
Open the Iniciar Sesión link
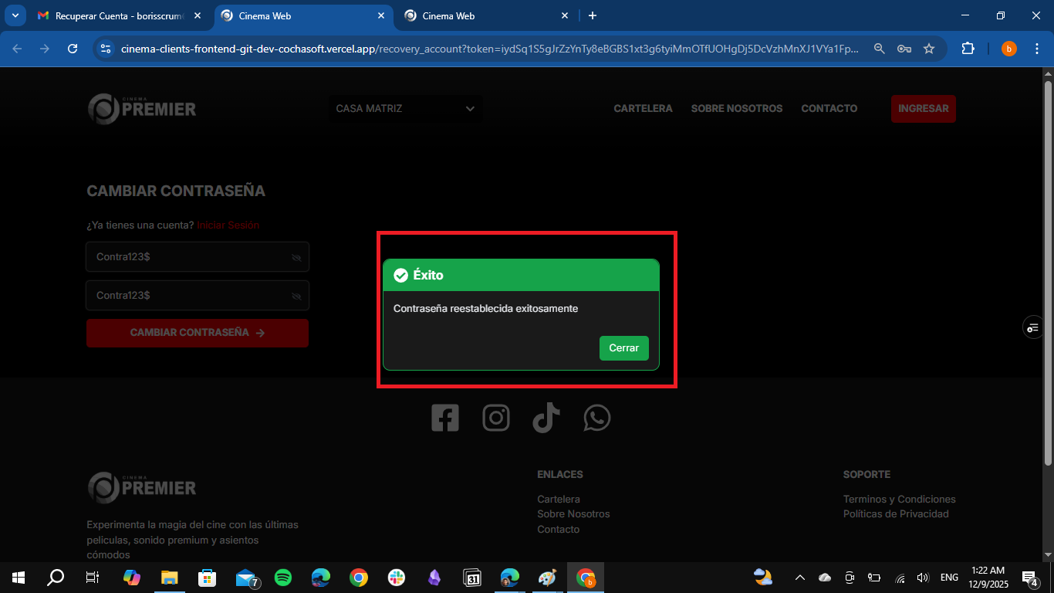(228, 225)
